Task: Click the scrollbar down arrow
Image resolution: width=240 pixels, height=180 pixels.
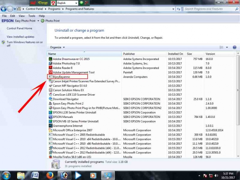Action: click(x=238, y=156)
